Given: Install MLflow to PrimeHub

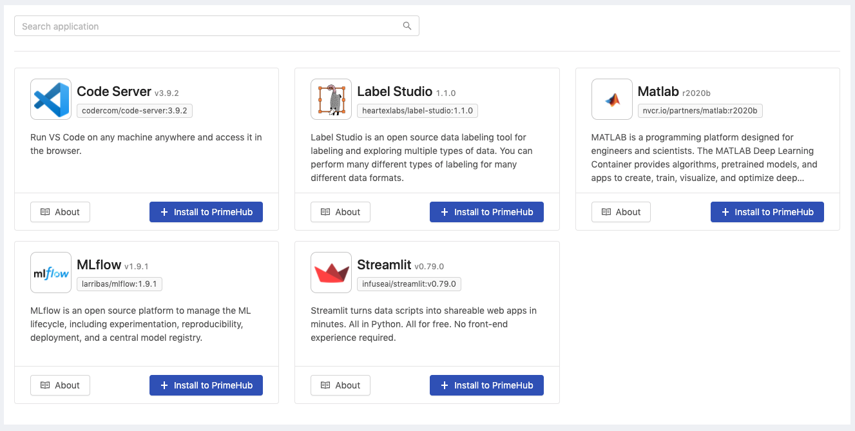Looking at the screenshot, I should click(x=206, y=385).
